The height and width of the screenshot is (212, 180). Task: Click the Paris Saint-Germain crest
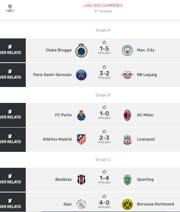point(81,75)
